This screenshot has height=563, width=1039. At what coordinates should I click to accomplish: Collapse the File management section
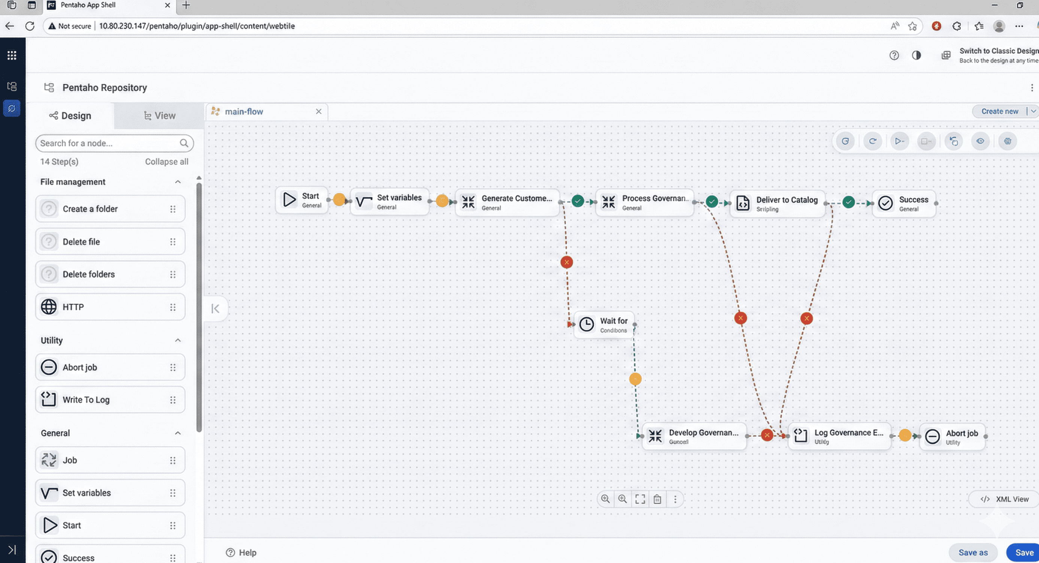pos(178,182)
